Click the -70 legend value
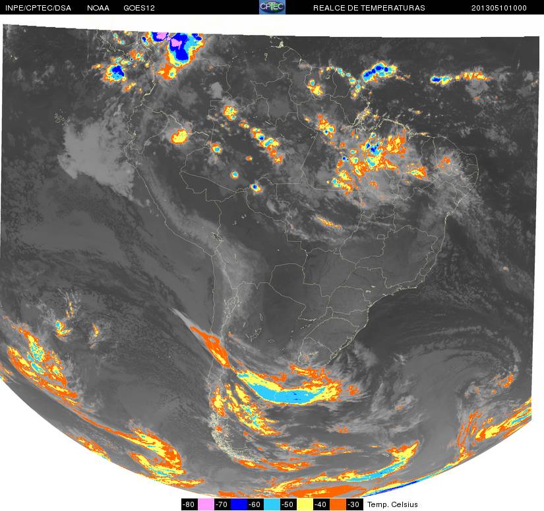Image resolution: width=544 pixels, height=511 pixels. point(222,504)
